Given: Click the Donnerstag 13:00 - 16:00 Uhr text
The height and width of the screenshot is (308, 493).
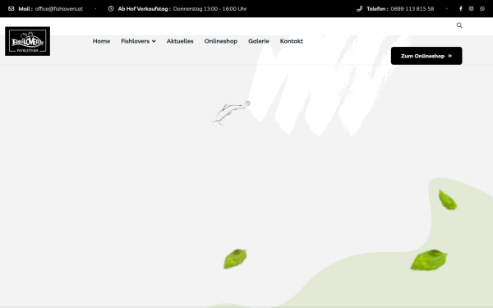Looking at the screenshot, I should [x=210, y=9].
